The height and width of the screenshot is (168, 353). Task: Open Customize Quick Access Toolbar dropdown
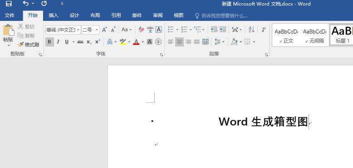click(62, 4)
